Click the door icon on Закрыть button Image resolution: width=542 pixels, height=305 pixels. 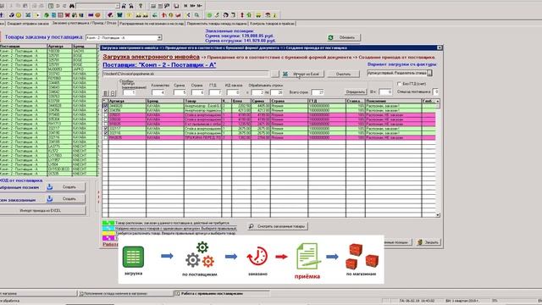tap(420, 242)
